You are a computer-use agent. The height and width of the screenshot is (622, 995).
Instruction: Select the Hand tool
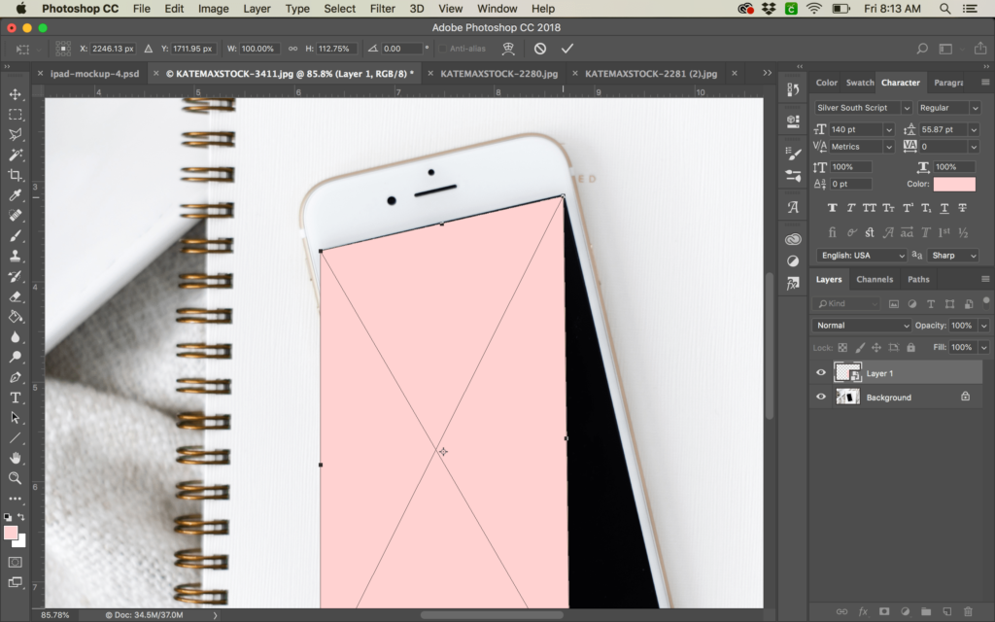coord(16,458)
